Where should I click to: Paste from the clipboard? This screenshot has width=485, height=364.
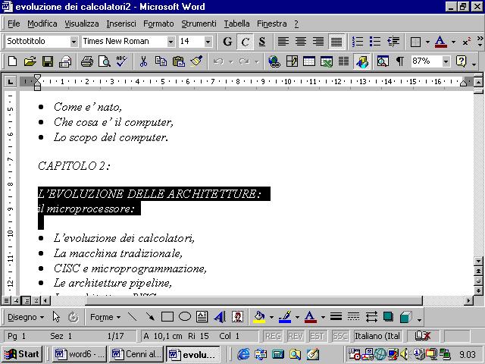[179, 61]
